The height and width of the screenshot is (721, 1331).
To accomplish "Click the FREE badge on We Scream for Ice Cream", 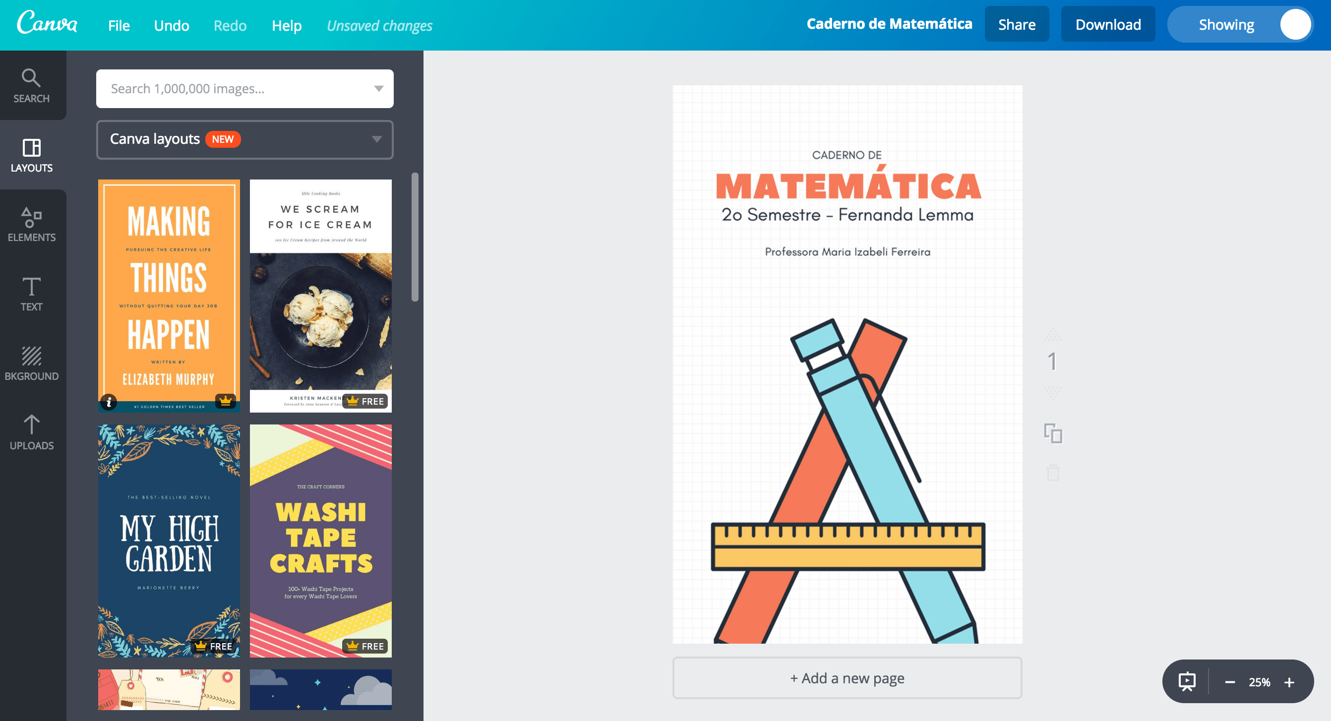I will (365, 401).
